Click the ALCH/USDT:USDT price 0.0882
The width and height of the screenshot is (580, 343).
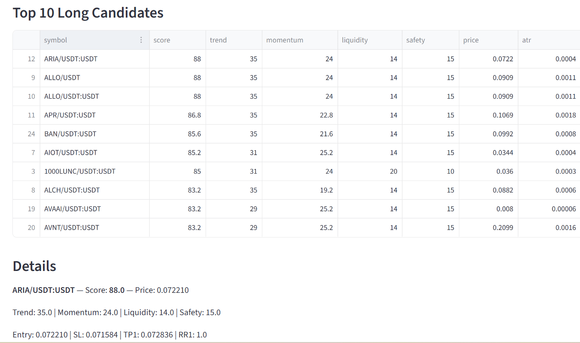(x=489, y=190)
